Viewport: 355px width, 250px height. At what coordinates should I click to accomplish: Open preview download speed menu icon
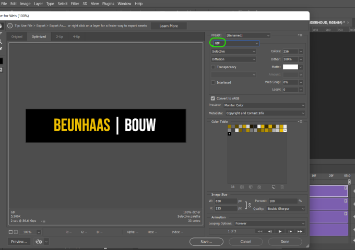click(43, 221)
